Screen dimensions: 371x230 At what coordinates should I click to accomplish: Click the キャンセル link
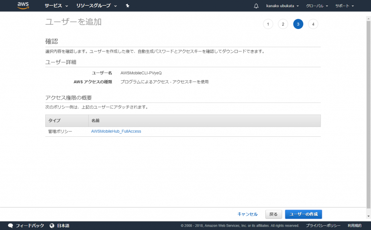point(247,214)
